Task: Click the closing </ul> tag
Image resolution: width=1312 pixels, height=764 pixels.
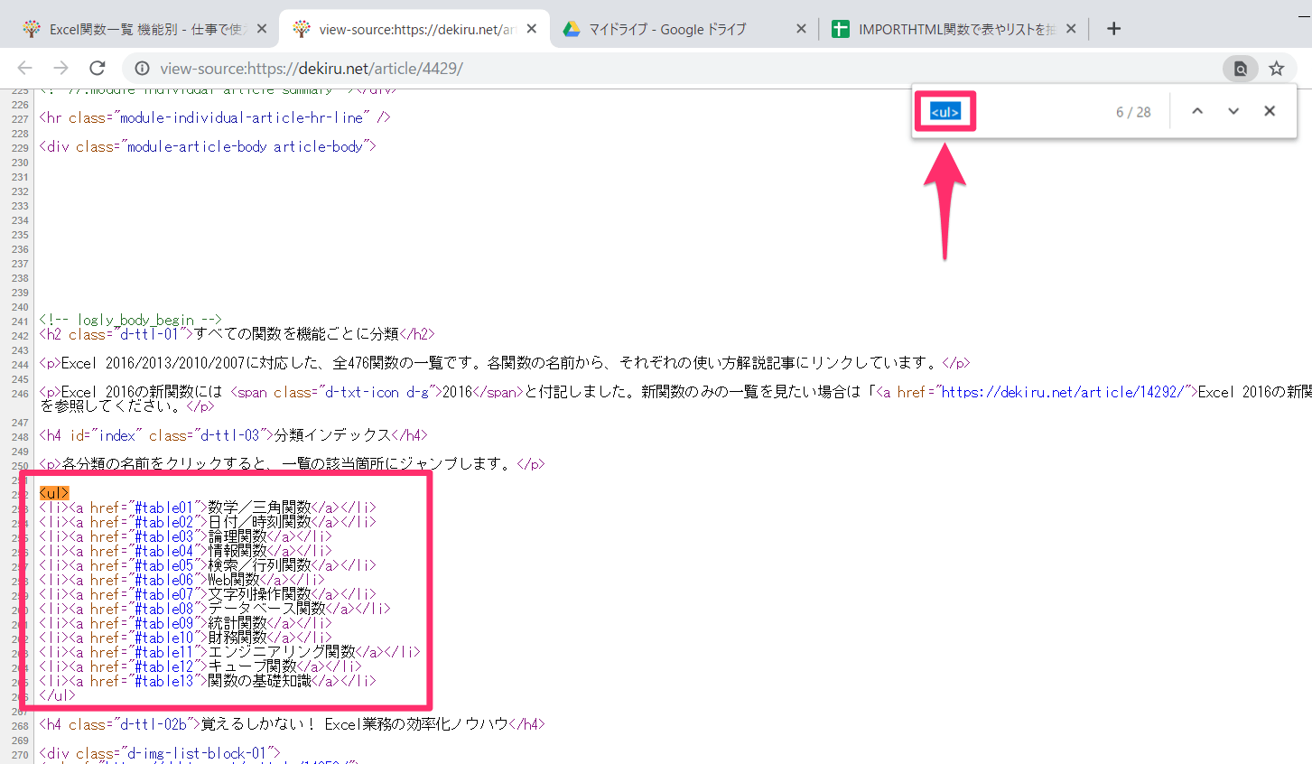Action: pos(58,695)
